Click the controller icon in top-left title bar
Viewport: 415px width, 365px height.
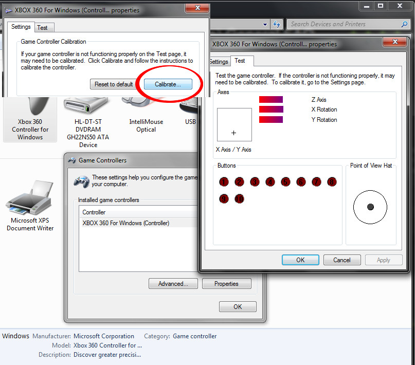pyautogui.click(x=9, y=11)
